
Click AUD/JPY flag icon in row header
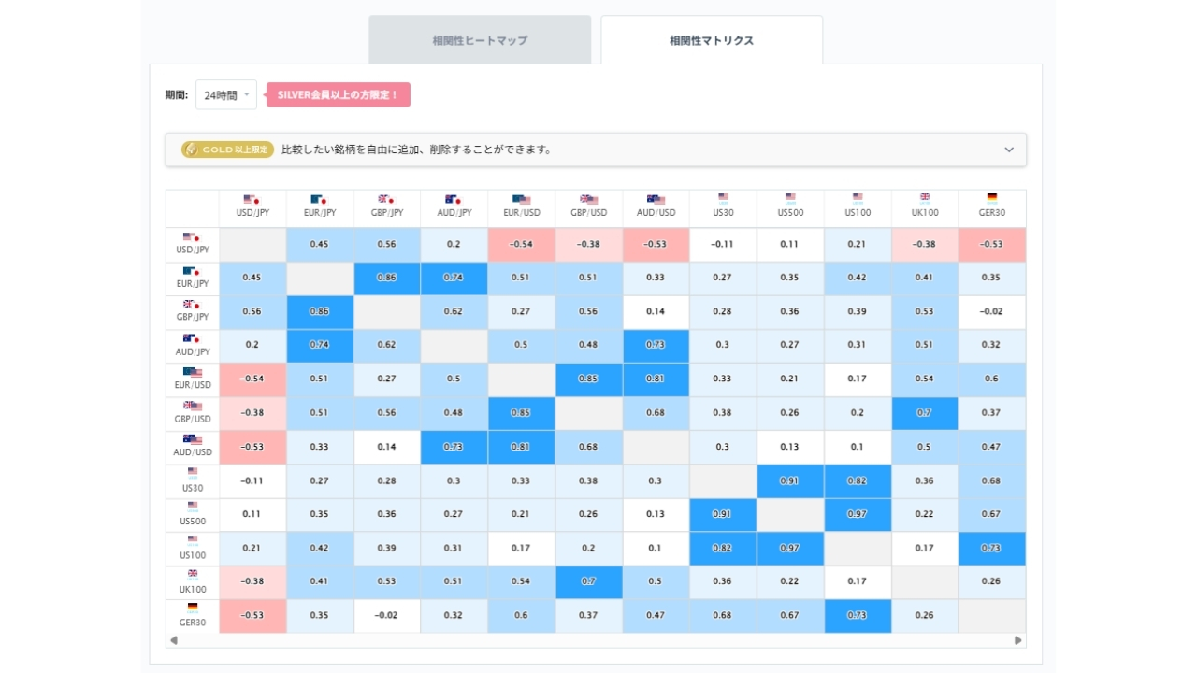click(193, 339)
